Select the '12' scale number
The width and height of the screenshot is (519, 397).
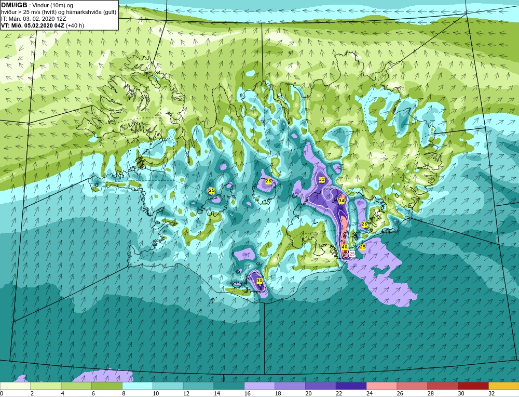tap(186, 393)
